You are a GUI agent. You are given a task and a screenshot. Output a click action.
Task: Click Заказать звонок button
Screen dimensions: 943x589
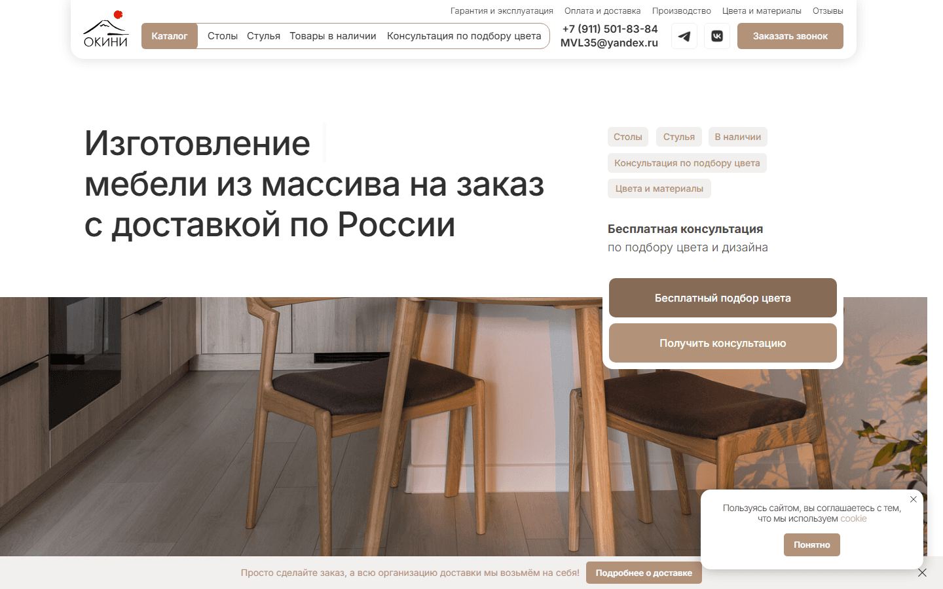[790, 36]
